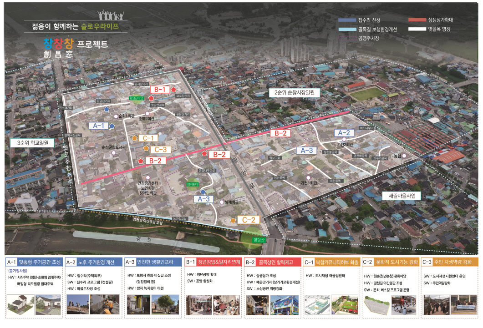Screen dimensions: 483x328
Task: Select the red pentagon next to B-1 label
Action: click(173, 90)
